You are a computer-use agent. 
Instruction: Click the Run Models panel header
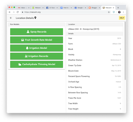(37, 24)
